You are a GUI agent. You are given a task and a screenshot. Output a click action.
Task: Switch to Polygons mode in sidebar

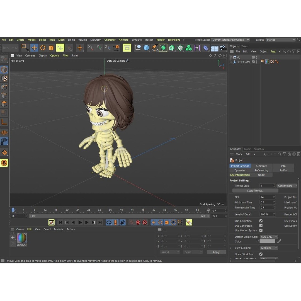(x=4, y=104)
